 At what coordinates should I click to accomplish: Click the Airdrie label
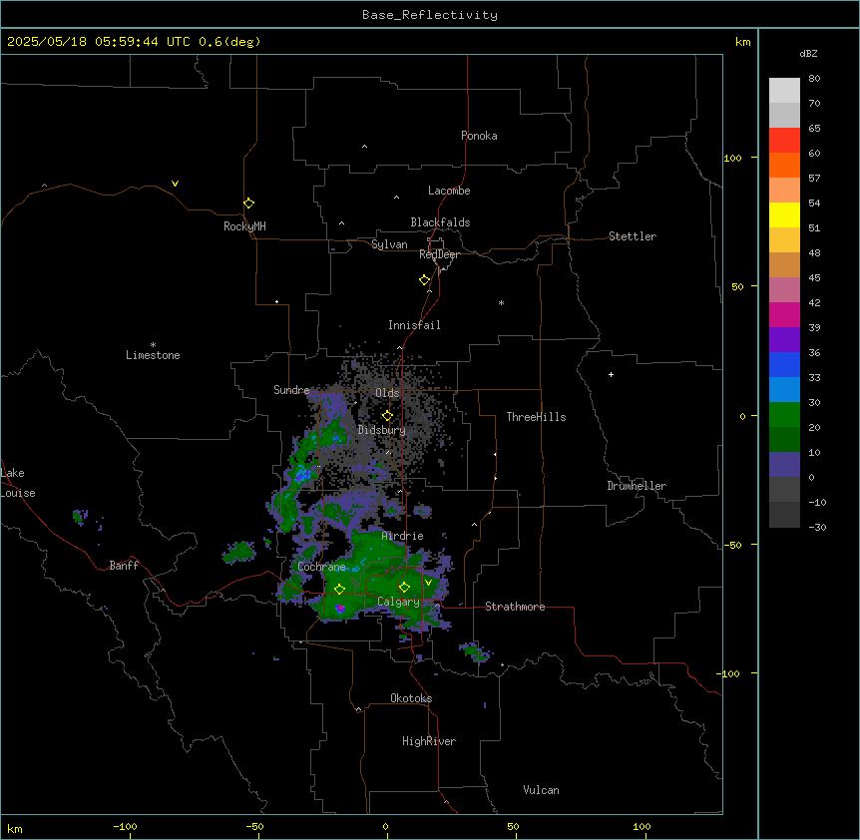403,536
